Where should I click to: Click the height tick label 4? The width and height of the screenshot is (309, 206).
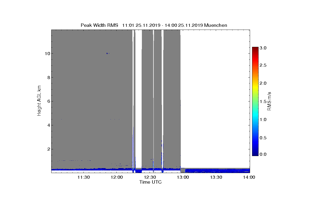(48, 125)
